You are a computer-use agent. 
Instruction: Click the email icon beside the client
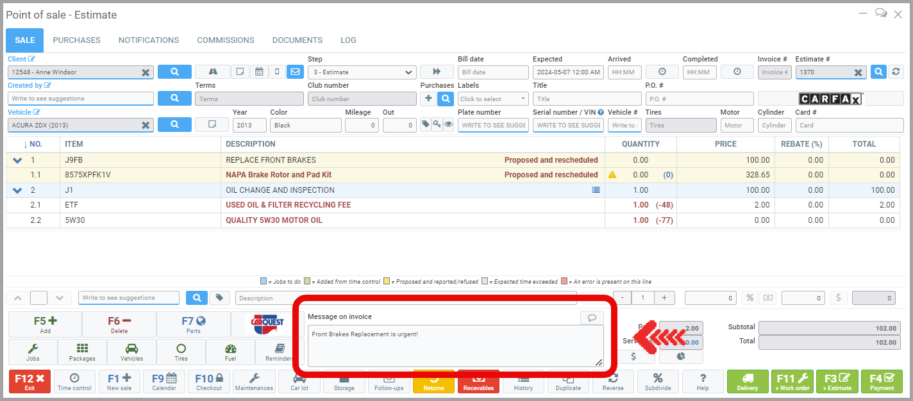point(295,72)
